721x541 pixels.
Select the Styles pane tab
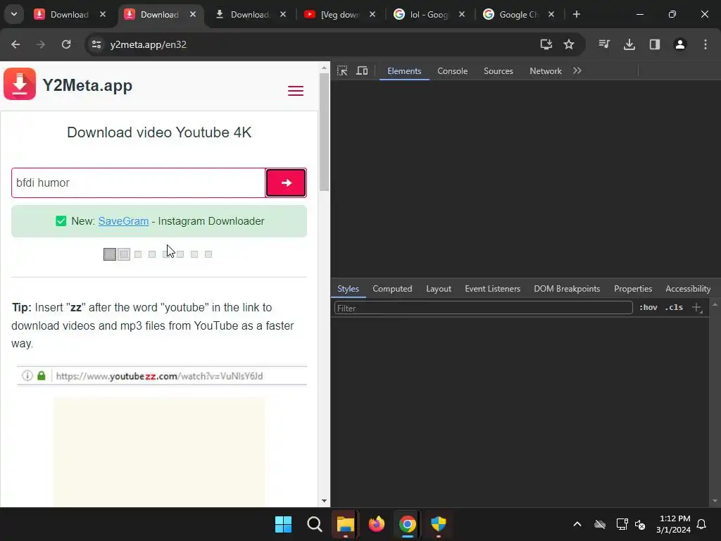click(348, 288)
